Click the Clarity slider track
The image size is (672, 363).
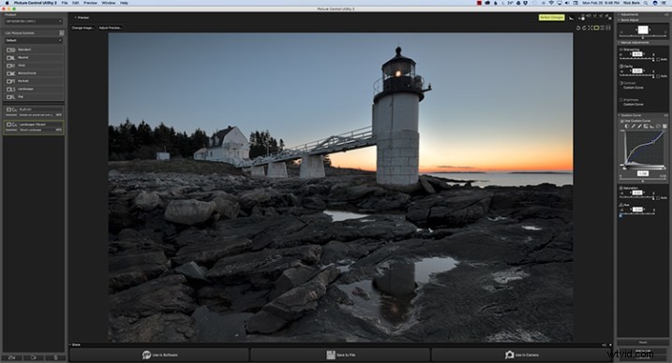[x=636, y=76]
